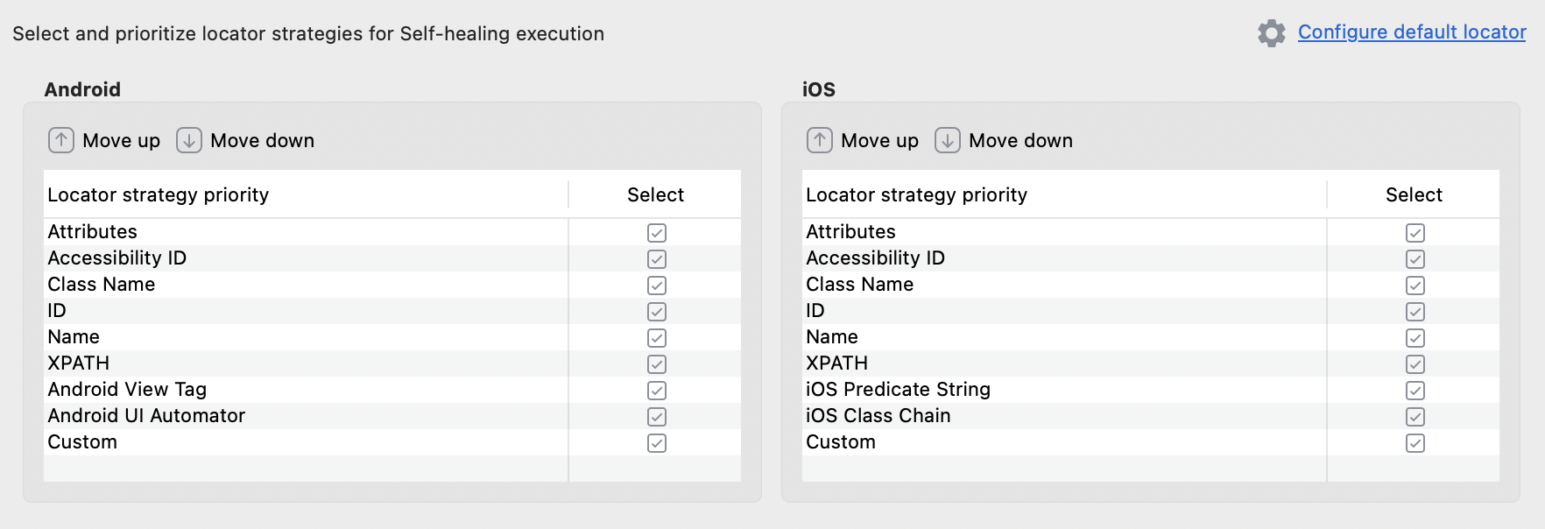1545x529 pixels.
Task: Click the Android Move down arrow icon
Action: [x=189, y=140]
